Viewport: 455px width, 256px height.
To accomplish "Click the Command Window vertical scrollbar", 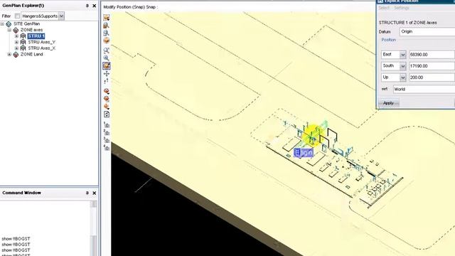I will (x=94, y=228).
